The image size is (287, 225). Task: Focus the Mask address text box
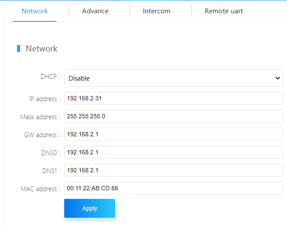pos(173,116)
